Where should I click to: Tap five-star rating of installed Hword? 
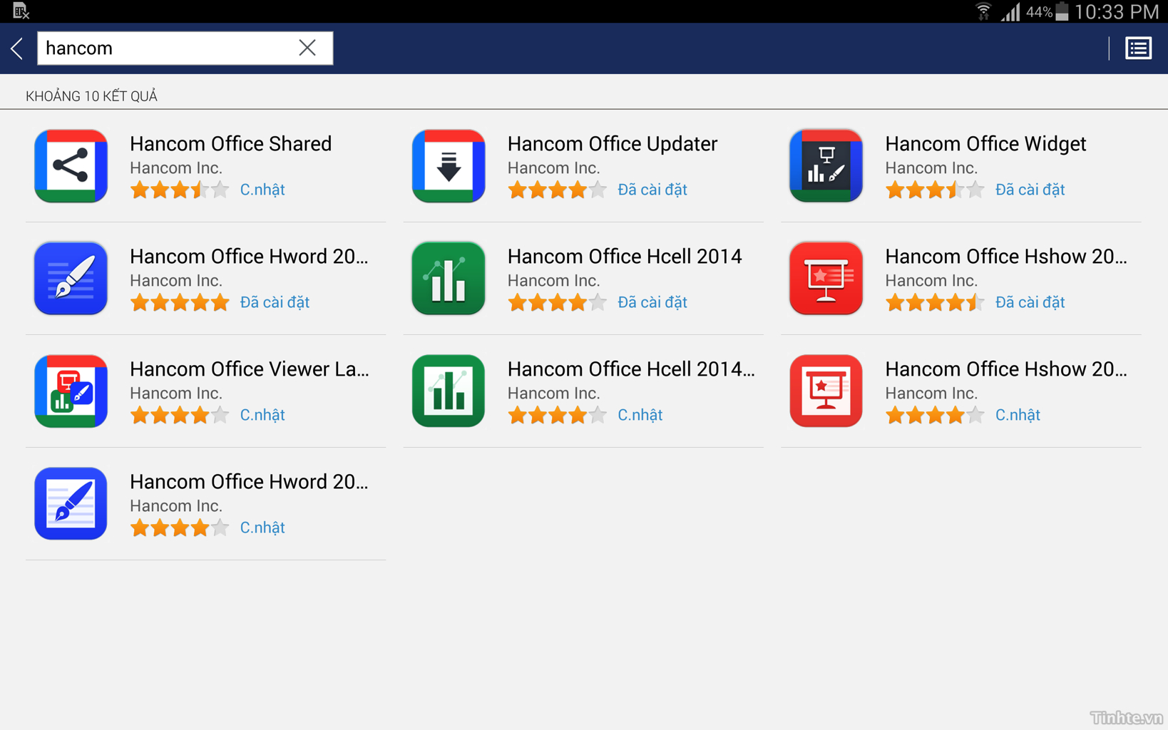tap(180, 302)
